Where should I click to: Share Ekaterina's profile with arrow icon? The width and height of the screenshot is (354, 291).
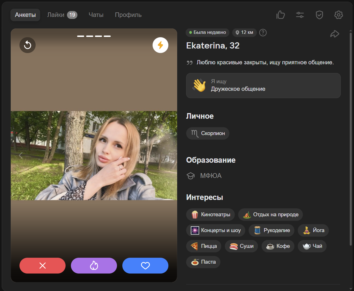coord(335,34)
